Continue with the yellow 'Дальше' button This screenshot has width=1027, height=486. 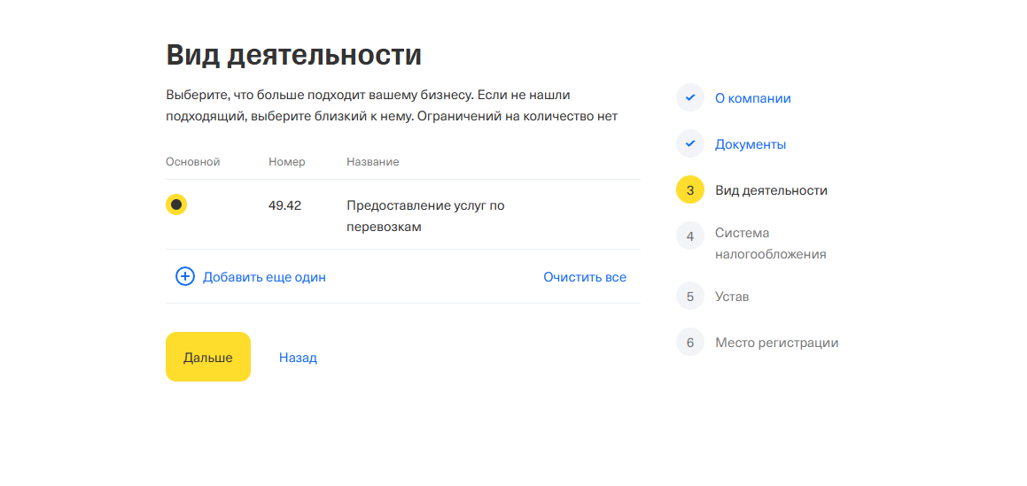tap(208, 357)
